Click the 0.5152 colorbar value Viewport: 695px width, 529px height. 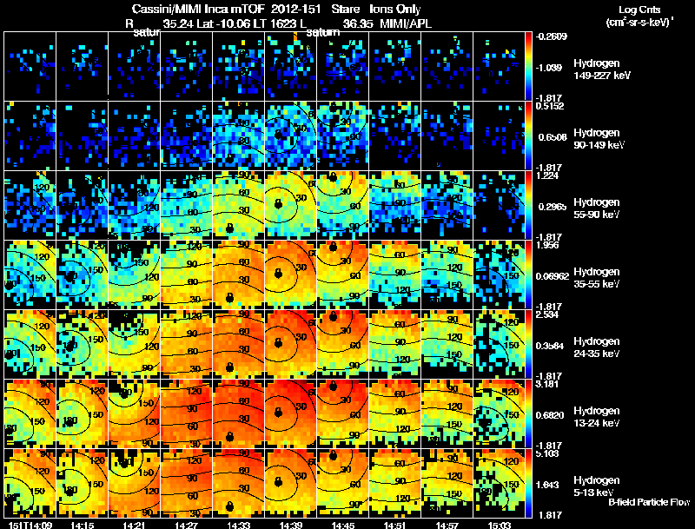coord(550,106)
